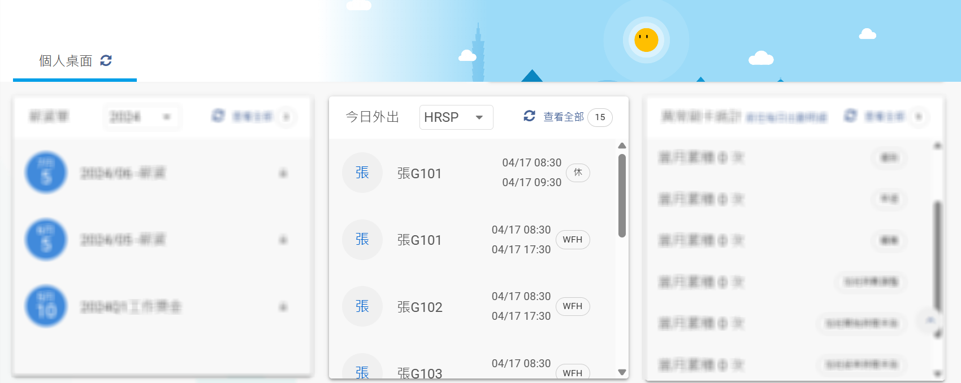Click the smiling sun icon in the banner

pos(646,40)
